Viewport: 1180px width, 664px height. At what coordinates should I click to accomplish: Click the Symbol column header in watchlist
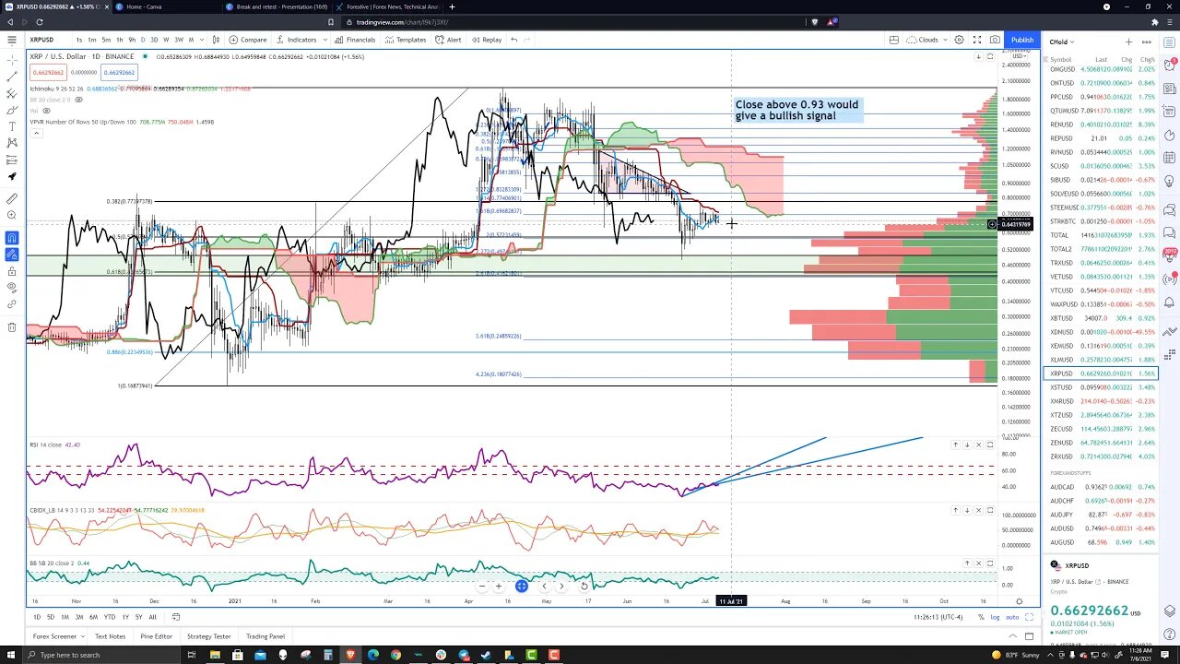click(x=1060, y=60)
